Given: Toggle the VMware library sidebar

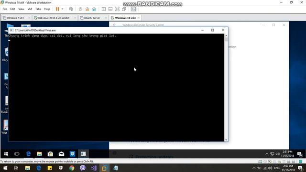Looking at the screenshot, I should click(x=104, y=9).
